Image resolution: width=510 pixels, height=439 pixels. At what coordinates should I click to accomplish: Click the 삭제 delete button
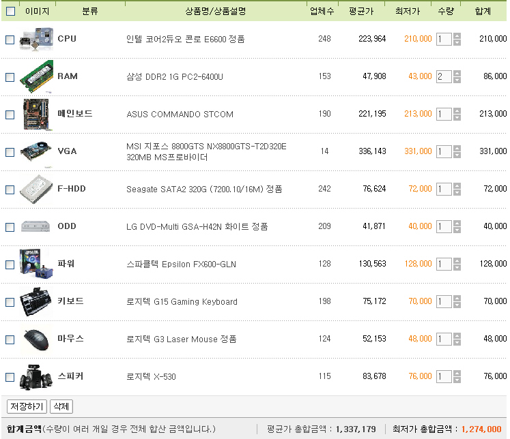pyautogui.click(x=61, y=406)
